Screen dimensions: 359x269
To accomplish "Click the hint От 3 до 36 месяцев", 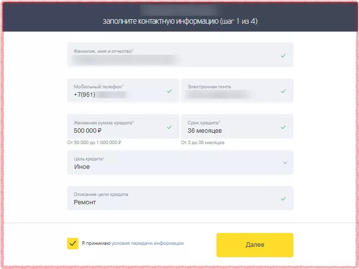I will tap(203, 143).
